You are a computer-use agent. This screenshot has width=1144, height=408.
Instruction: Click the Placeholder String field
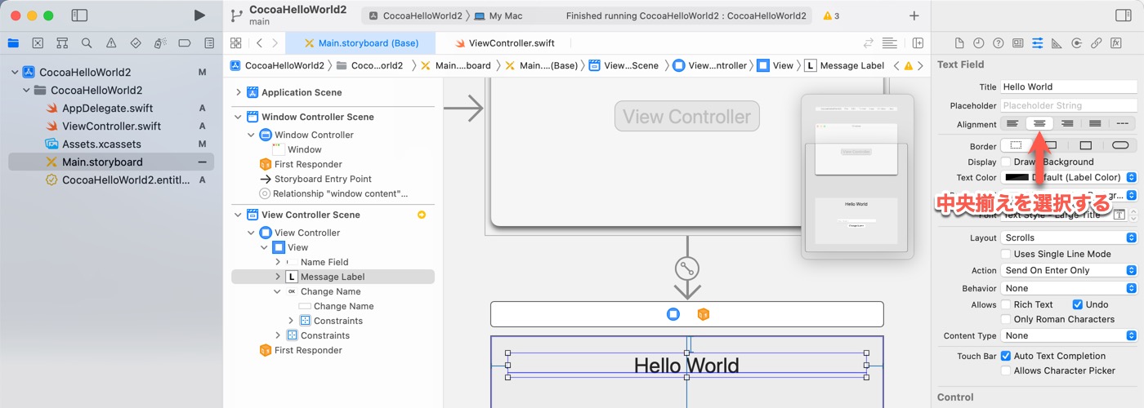(1069, 105)
